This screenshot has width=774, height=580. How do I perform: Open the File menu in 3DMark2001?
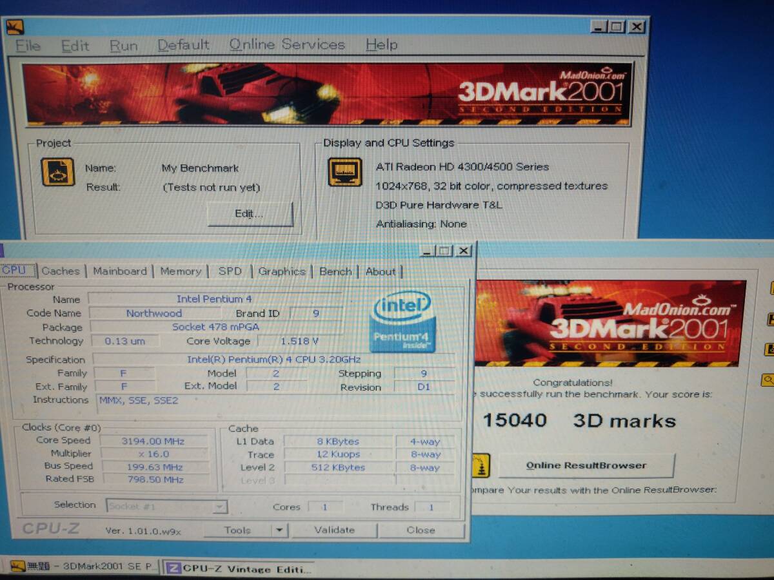[28, 45]
